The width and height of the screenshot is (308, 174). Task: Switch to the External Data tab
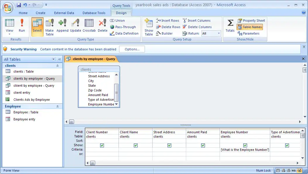click(64, 13)
